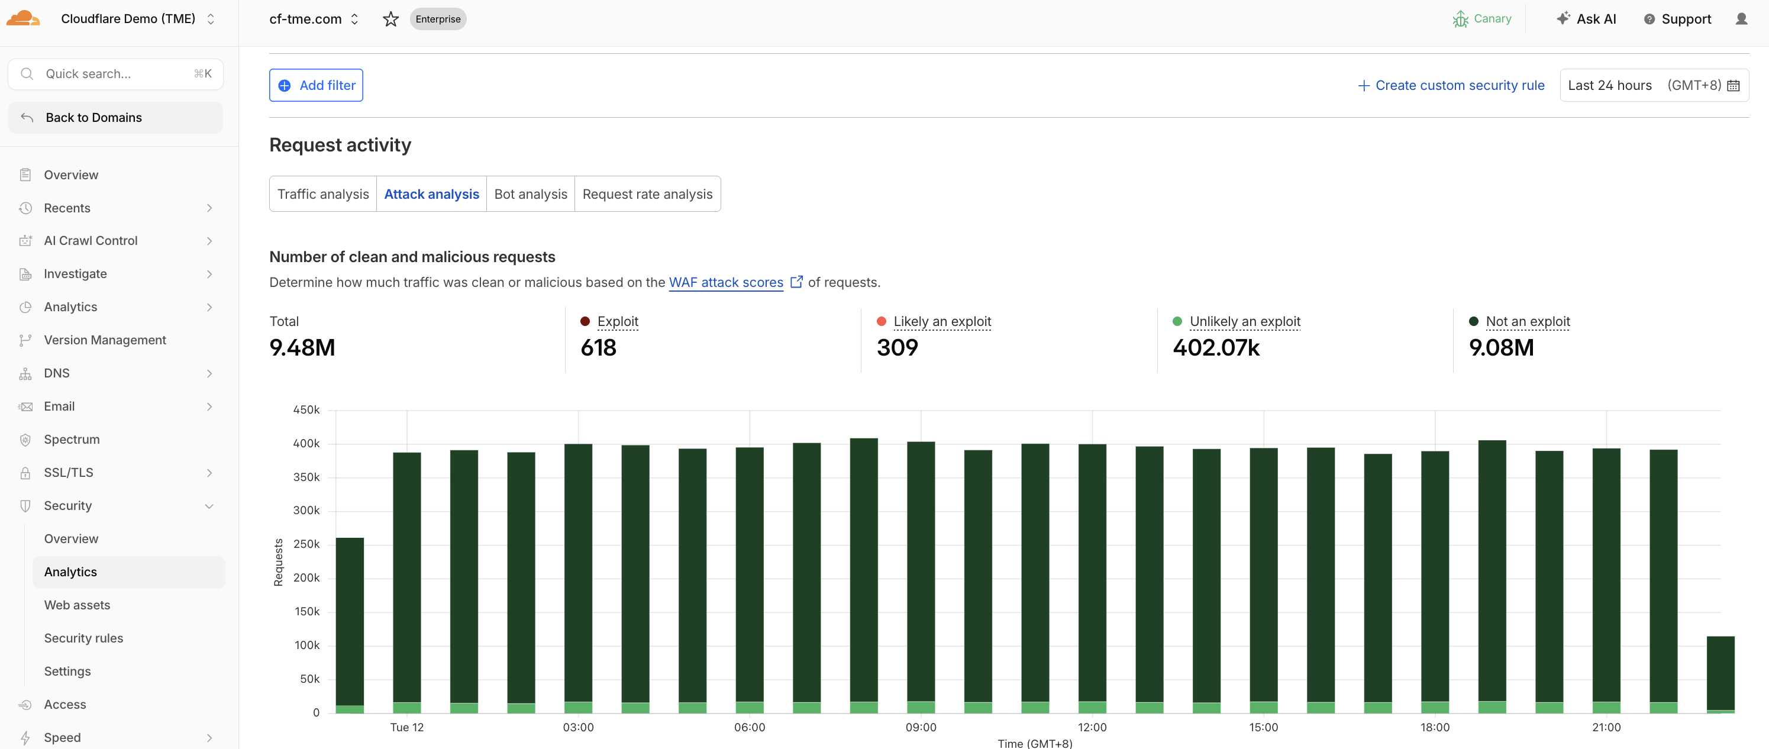Expand the Speed submenu chevron
This screenshot has width=1769, height=749.
click(x=209, y=738)
